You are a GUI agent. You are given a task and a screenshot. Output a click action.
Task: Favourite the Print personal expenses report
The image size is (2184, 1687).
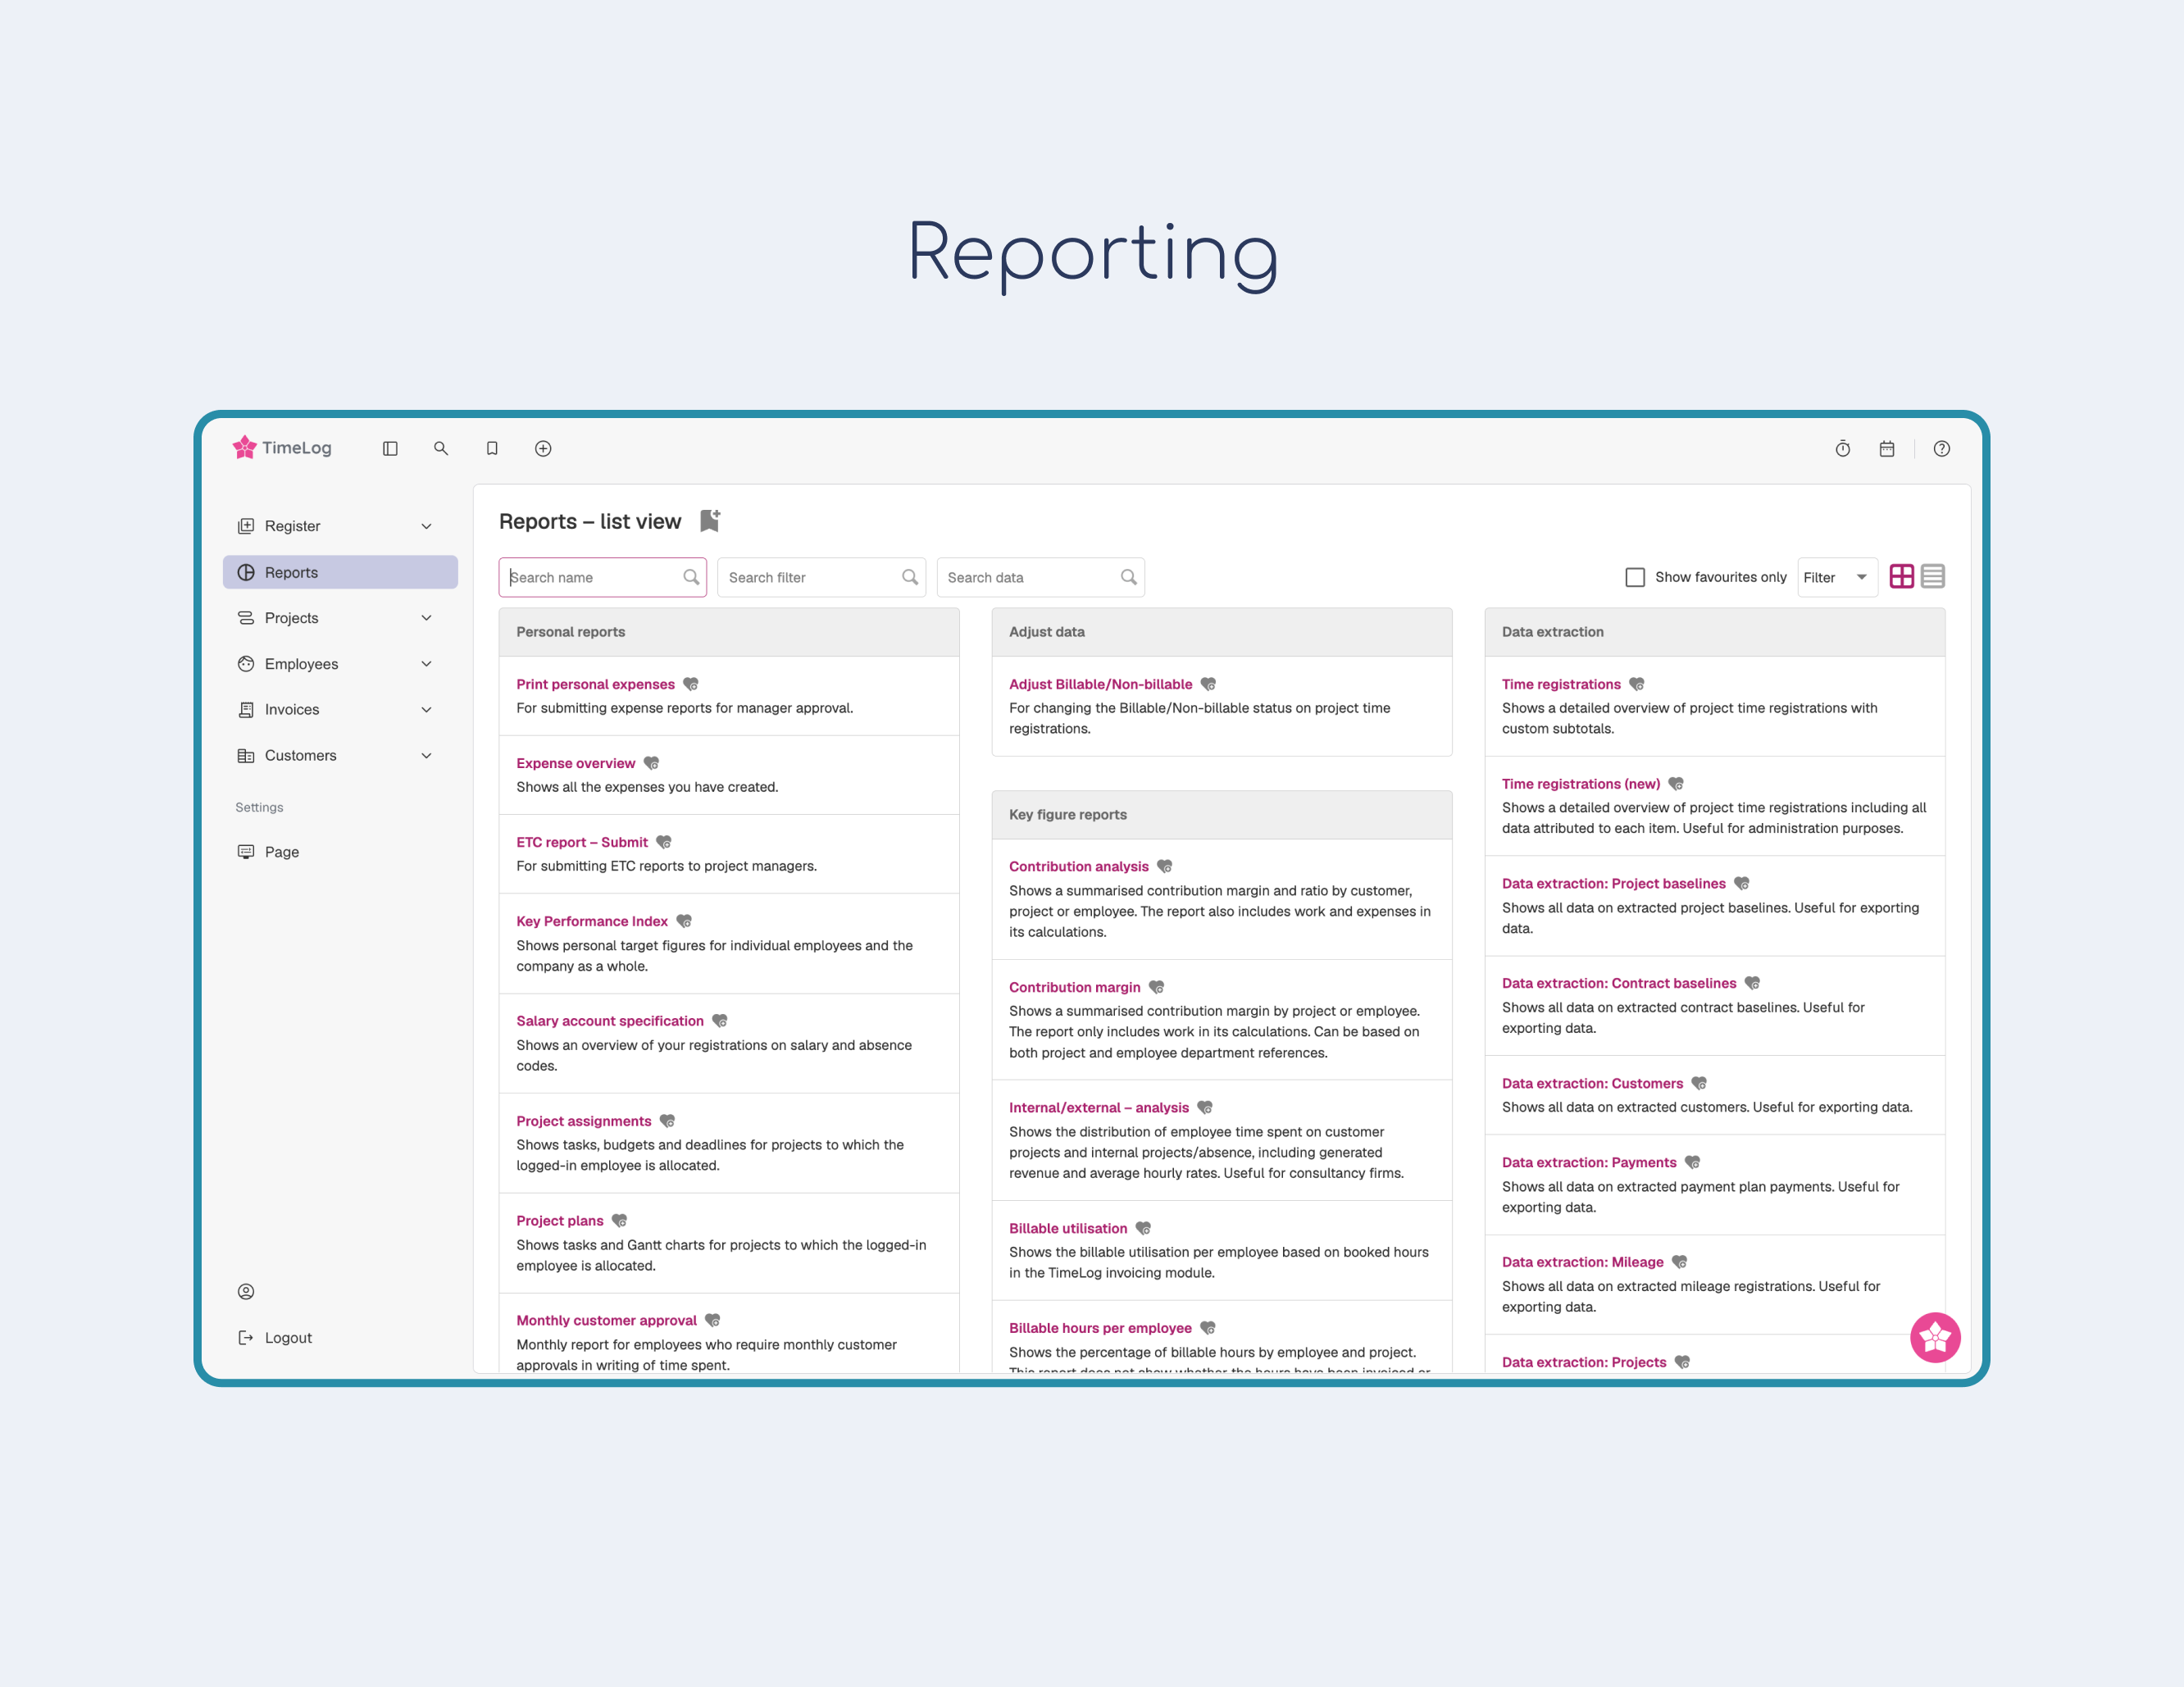[691, 685]
